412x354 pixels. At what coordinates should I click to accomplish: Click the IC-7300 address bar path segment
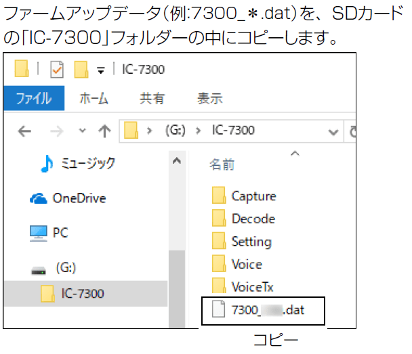pyautogui.click(x=233, y=131)
